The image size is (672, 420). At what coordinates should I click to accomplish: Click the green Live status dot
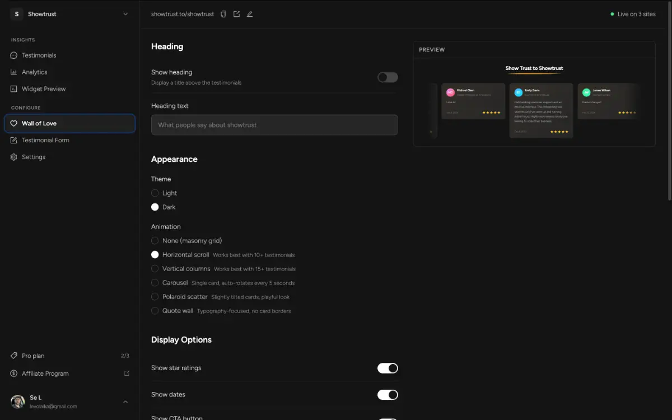coord(612,14)
